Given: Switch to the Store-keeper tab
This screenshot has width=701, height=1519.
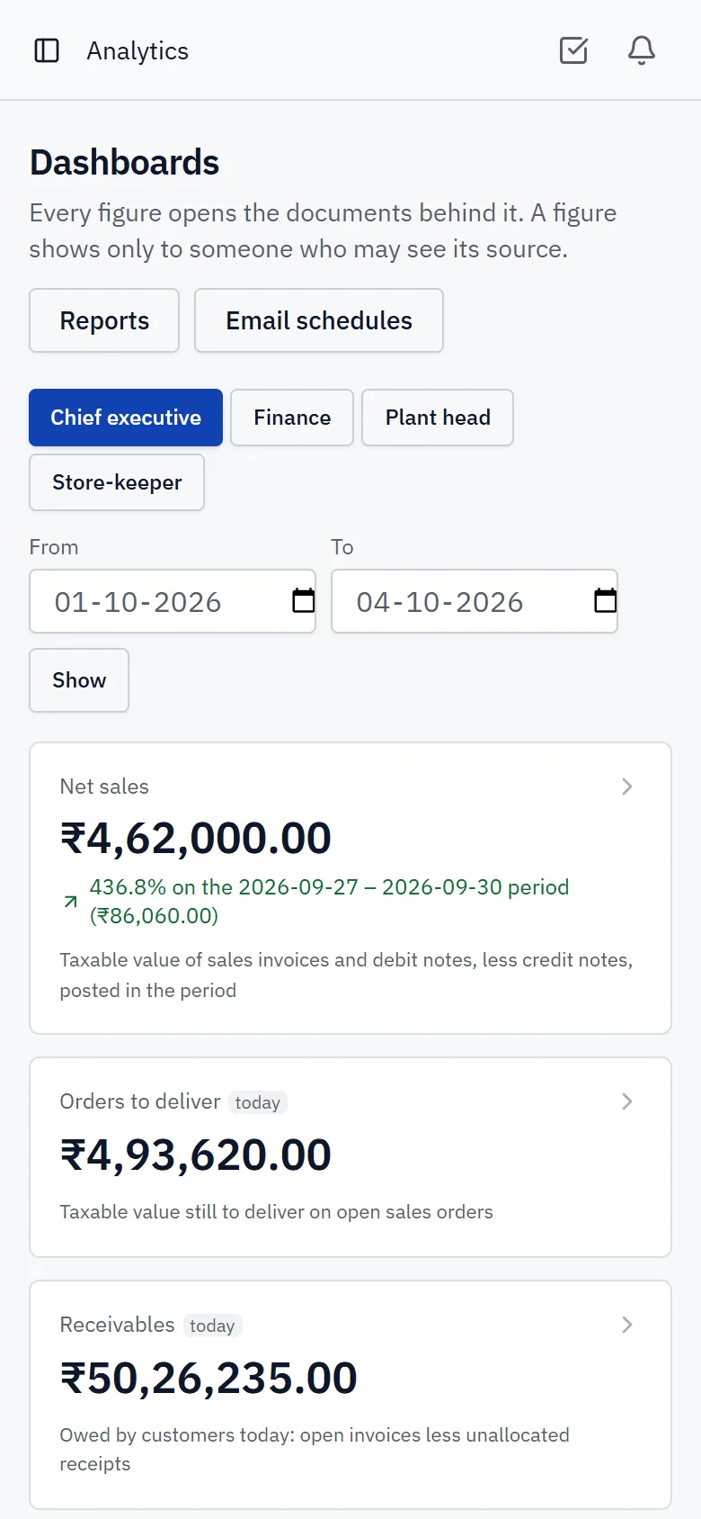Looking at the screenshot, I should (117, 482).
